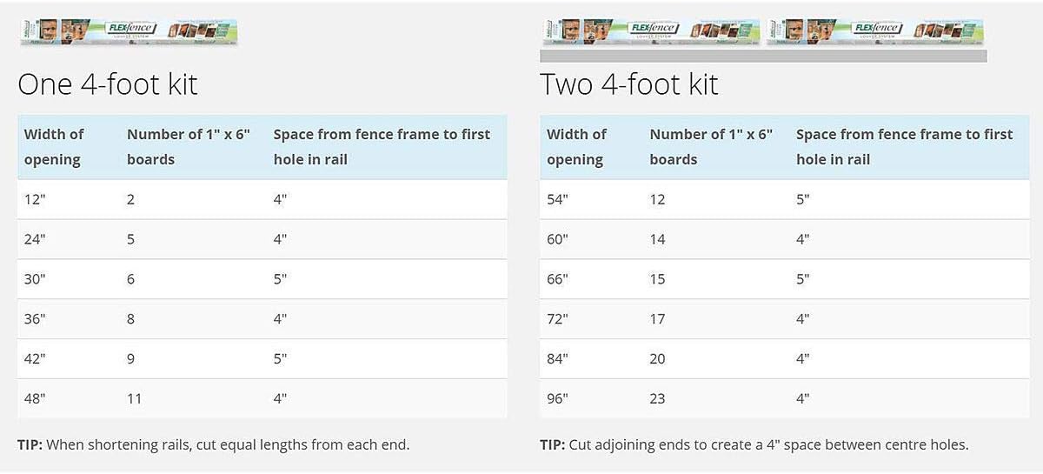Select the "Two 4-foot kit" heading
1043x474 pixels.
click(x=629, y=84)
